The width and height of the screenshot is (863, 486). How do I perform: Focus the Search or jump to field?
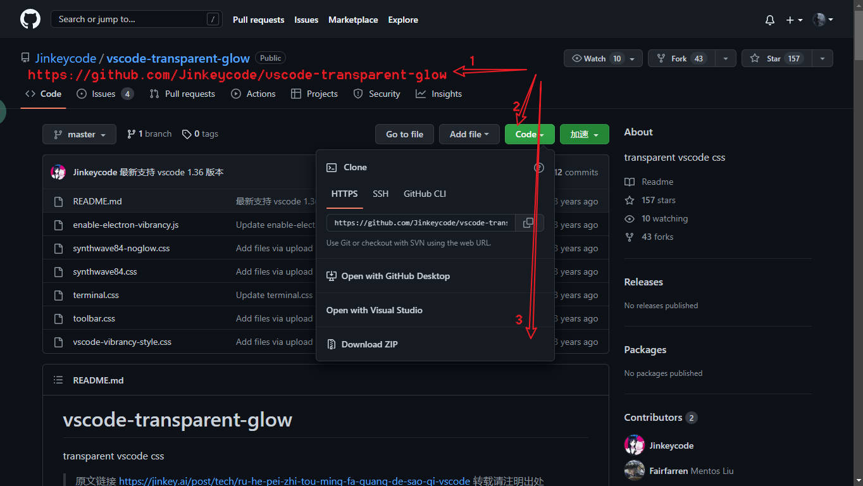[x=136, y=19]
